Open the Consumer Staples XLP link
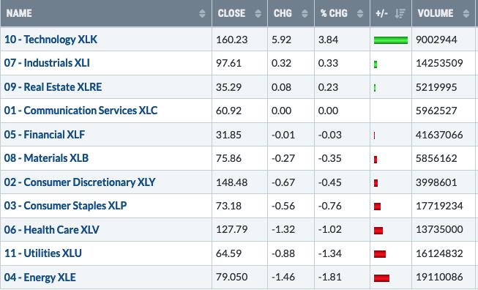Viewport: 478px width, 290px height. [66, 206]
